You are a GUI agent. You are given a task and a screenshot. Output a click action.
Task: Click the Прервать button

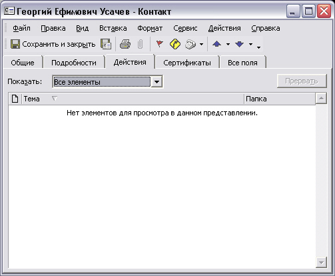click(x=302, y=81)
